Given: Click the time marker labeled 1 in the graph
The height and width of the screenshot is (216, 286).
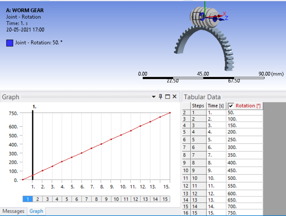Looking at the screenshot, I should click(x=33, y=143).
